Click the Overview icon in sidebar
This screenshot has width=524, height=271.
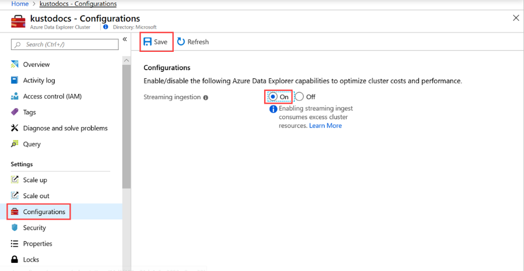click(x=15, y=64)
